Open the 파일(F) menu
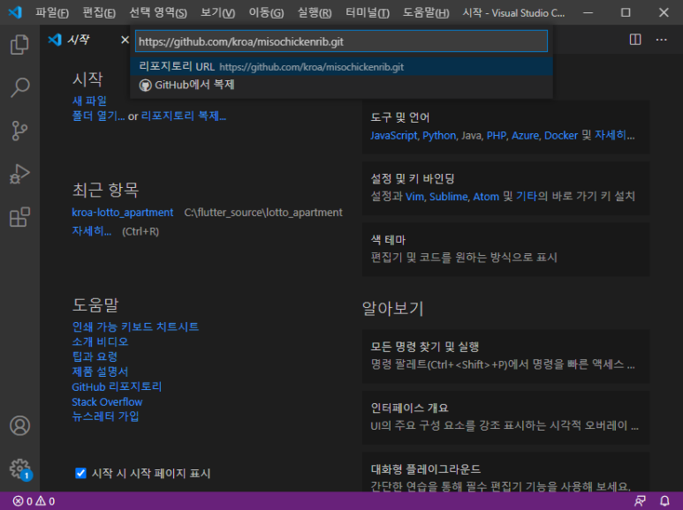This screenshot has height=510, width=683. (x=52, y=12)
